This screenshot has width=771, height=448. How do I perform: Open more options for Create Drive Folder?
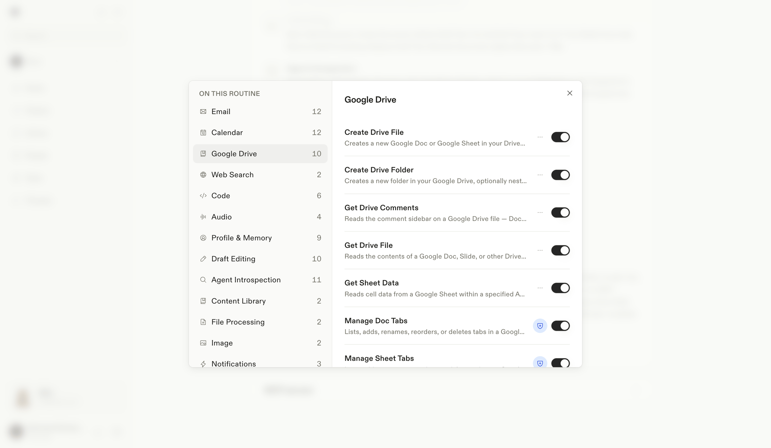pos(540,175)
